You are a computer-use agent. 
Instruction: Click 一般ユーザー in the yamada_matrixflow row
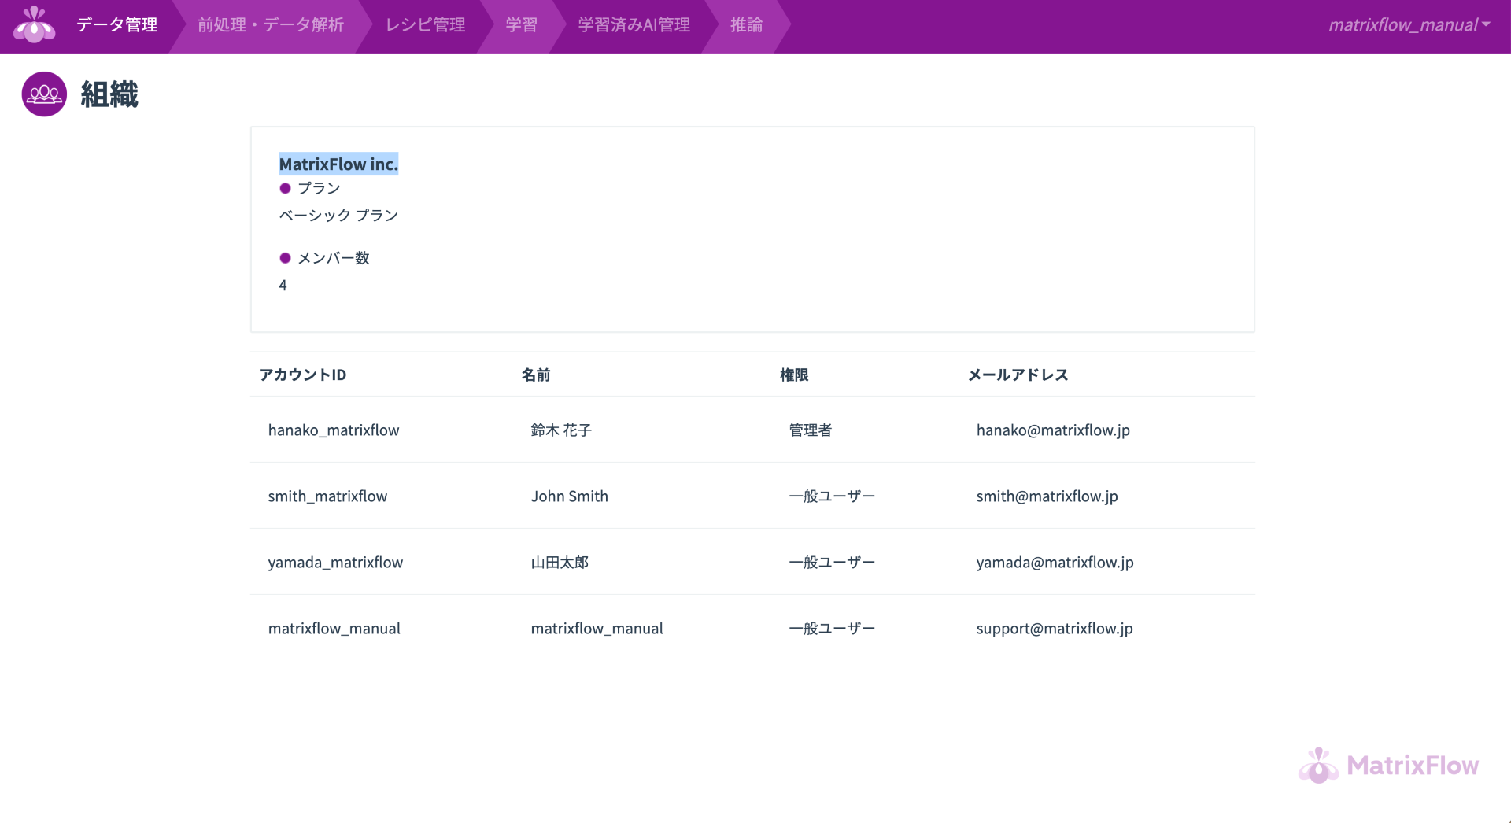click(x=832, y=563)
